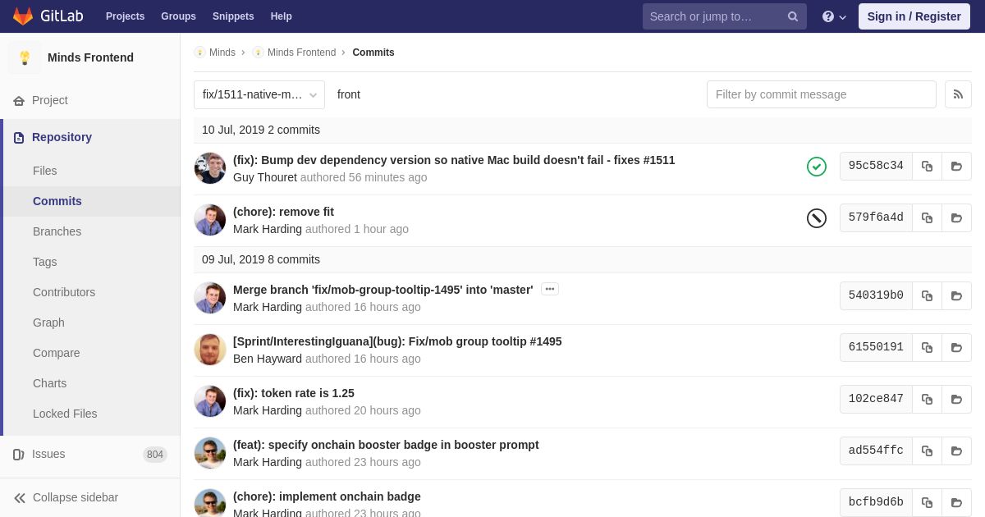Viewport: 985px width, 517px height.
Task: Browse files for commit 579f6a4d
Action: [956, 217]
